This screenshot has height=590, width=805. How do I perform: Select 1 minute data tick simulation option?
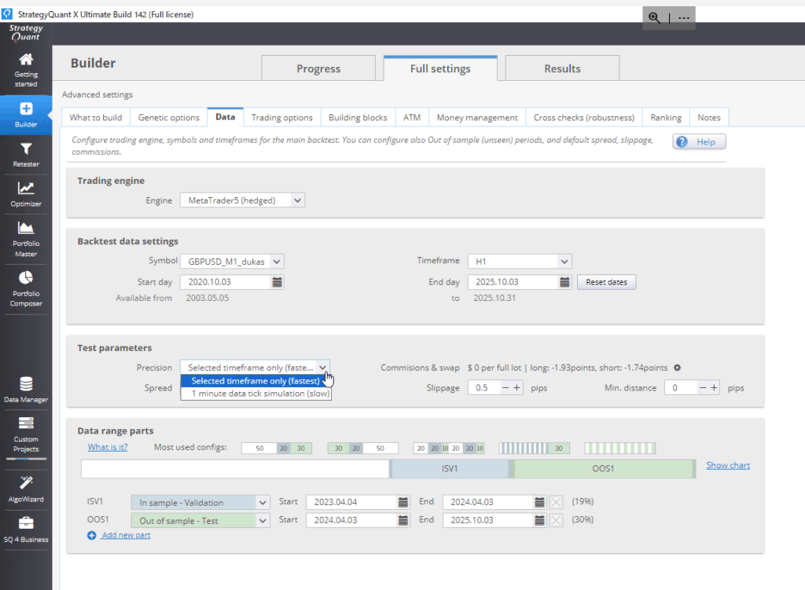[x=255, y=394]
